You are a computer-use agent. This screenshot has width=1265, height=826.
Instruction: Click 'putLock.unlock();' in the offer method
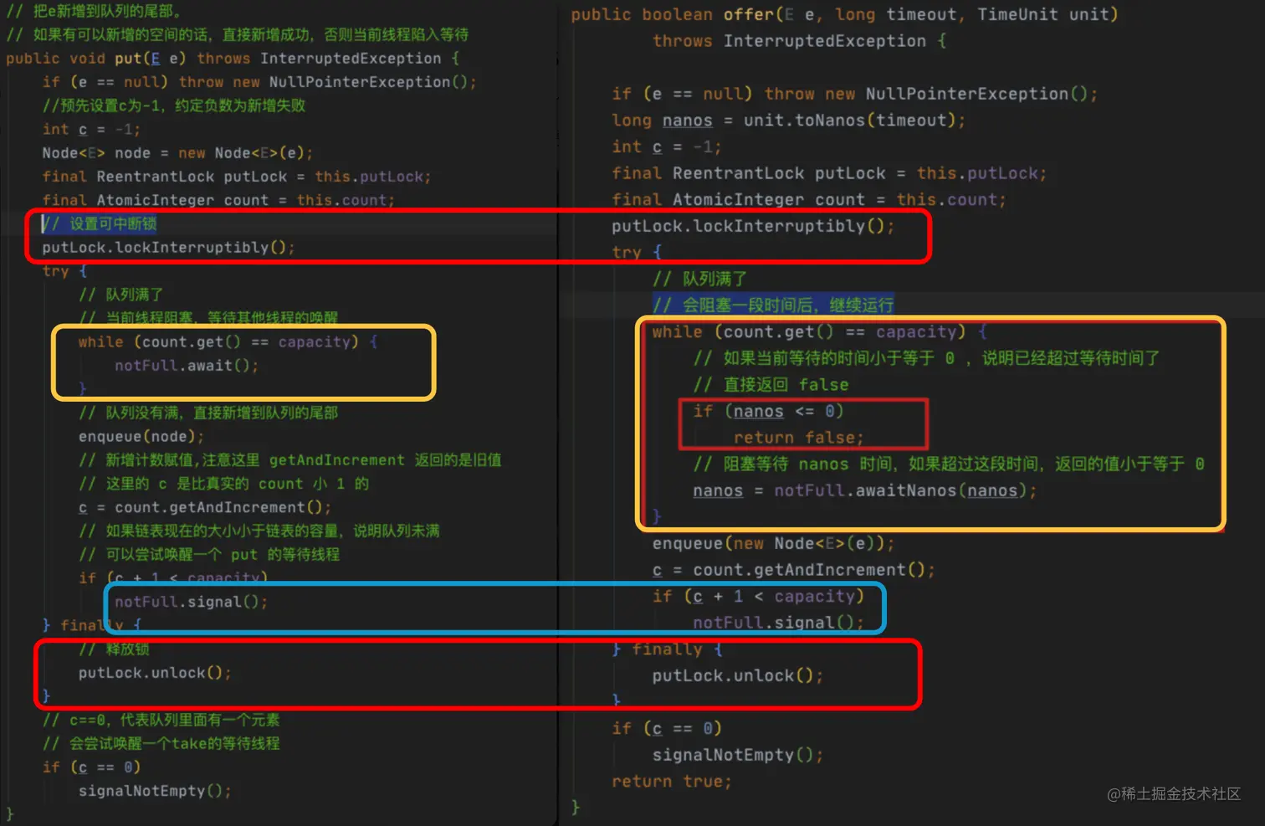point(738,675)
